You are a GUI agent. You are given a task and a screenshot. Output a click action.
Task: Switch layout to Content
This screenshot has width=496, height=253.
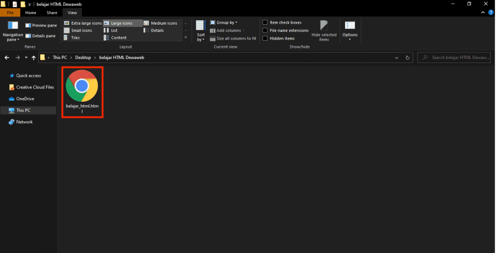point(115,38)
